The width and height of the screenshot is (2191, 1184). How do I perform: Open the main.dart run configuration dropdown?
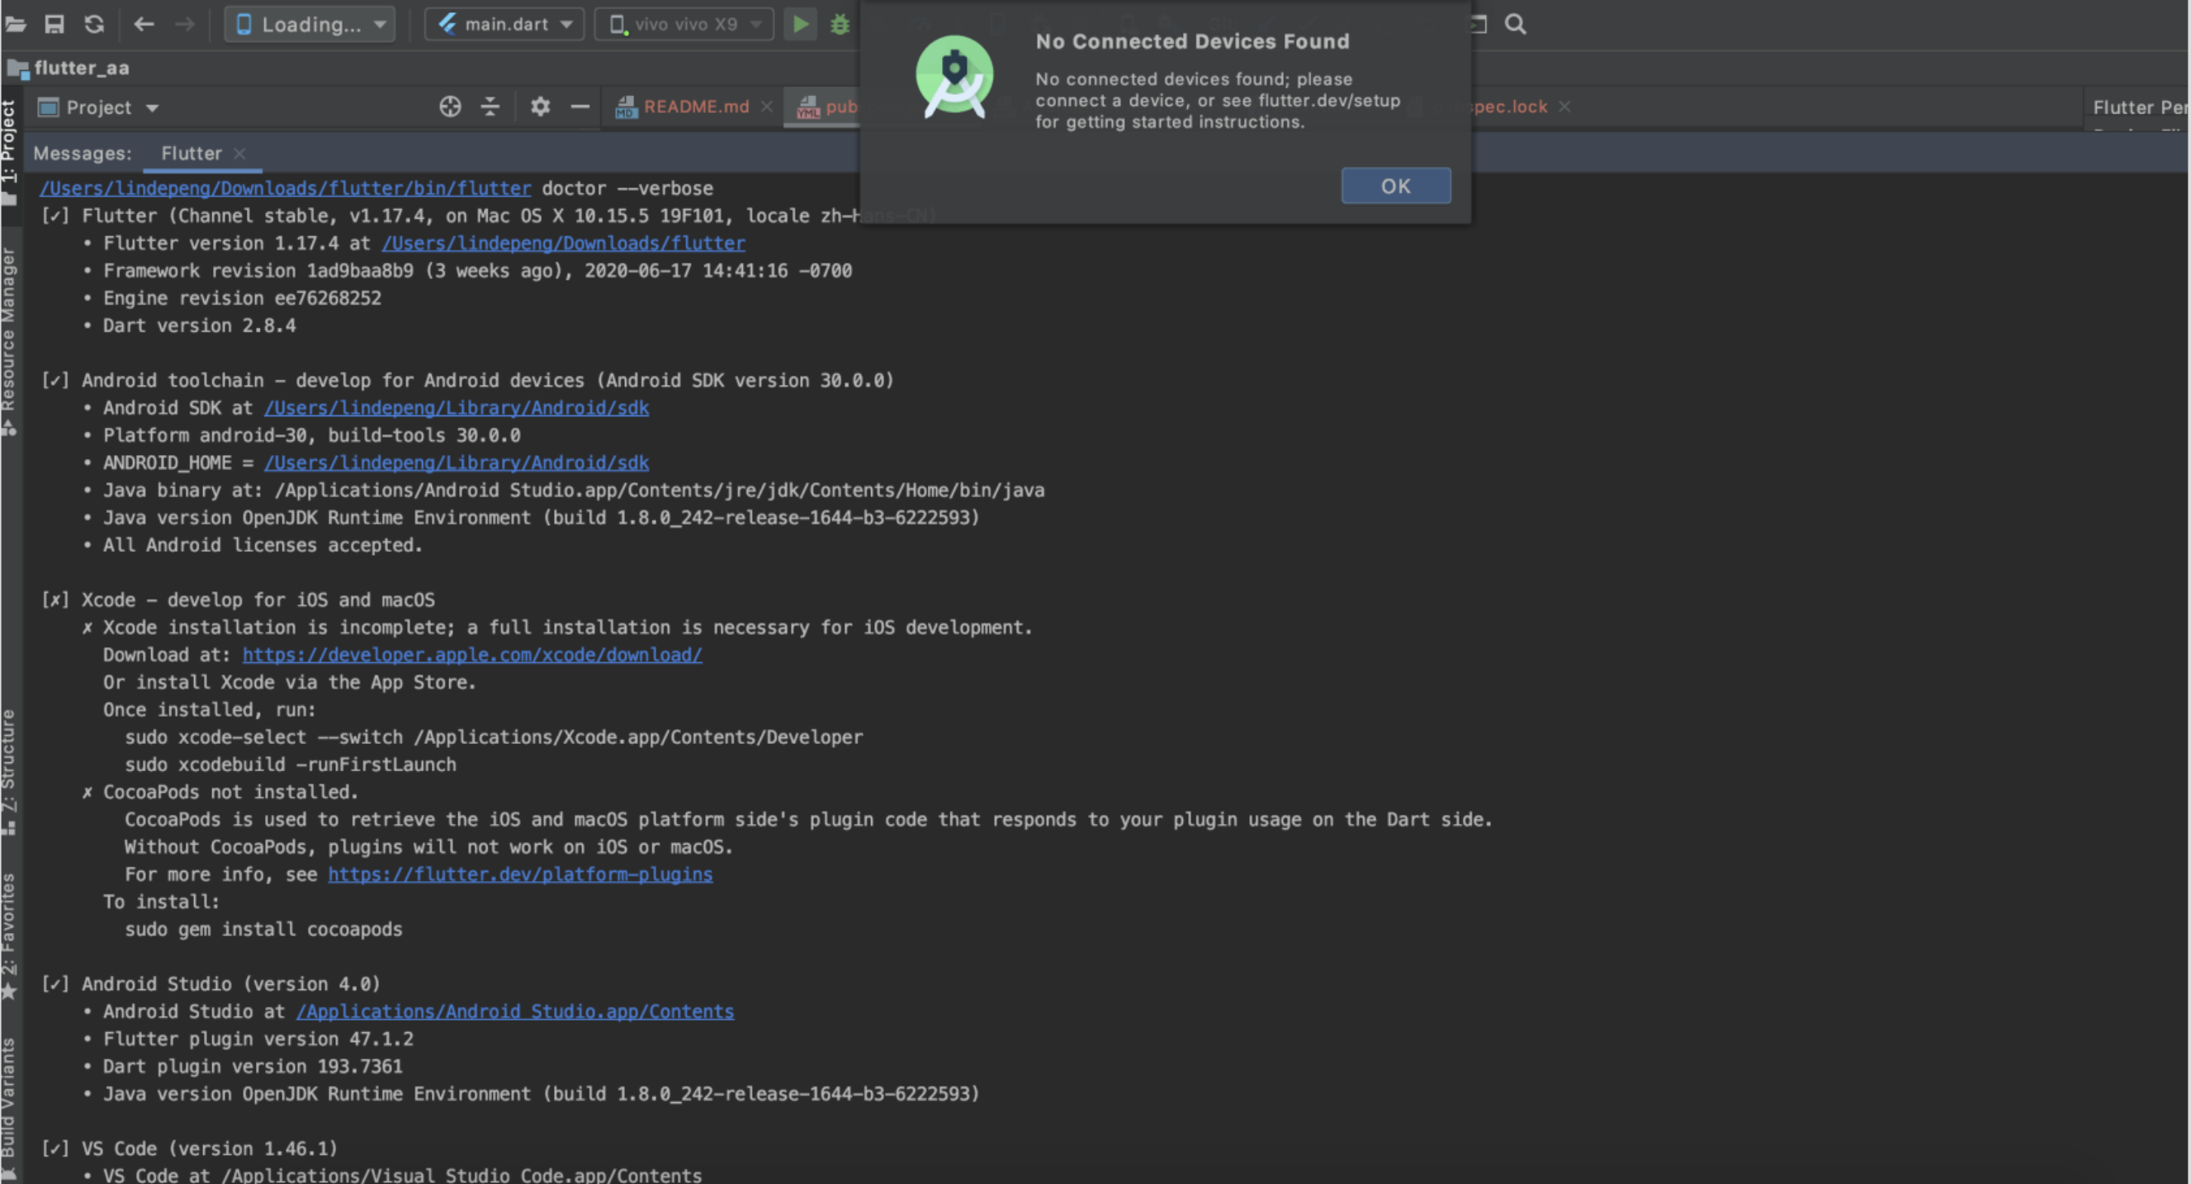[504, 24]
